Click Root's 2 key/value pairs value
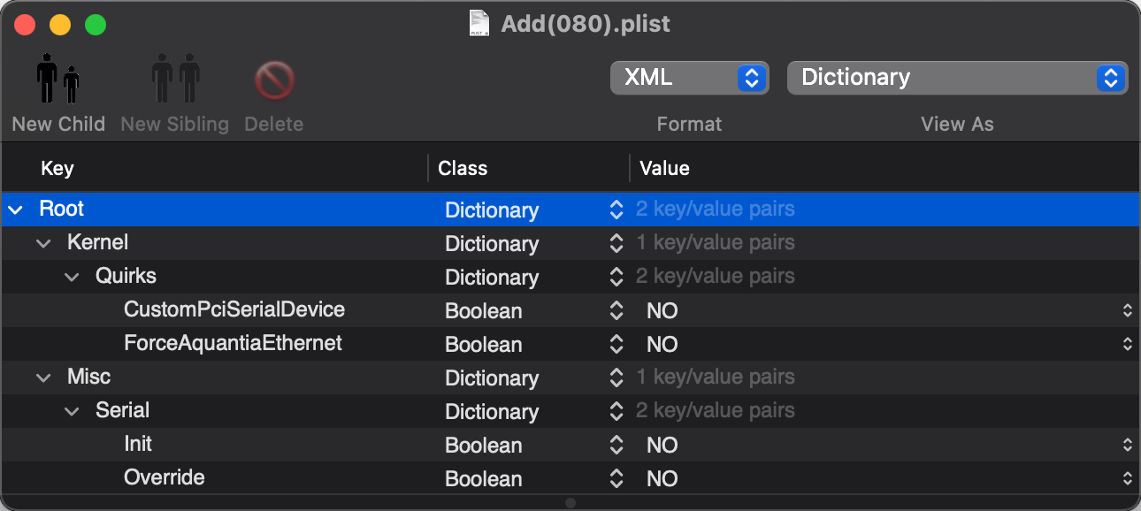 pyautogui.click(x=716, y=210)
